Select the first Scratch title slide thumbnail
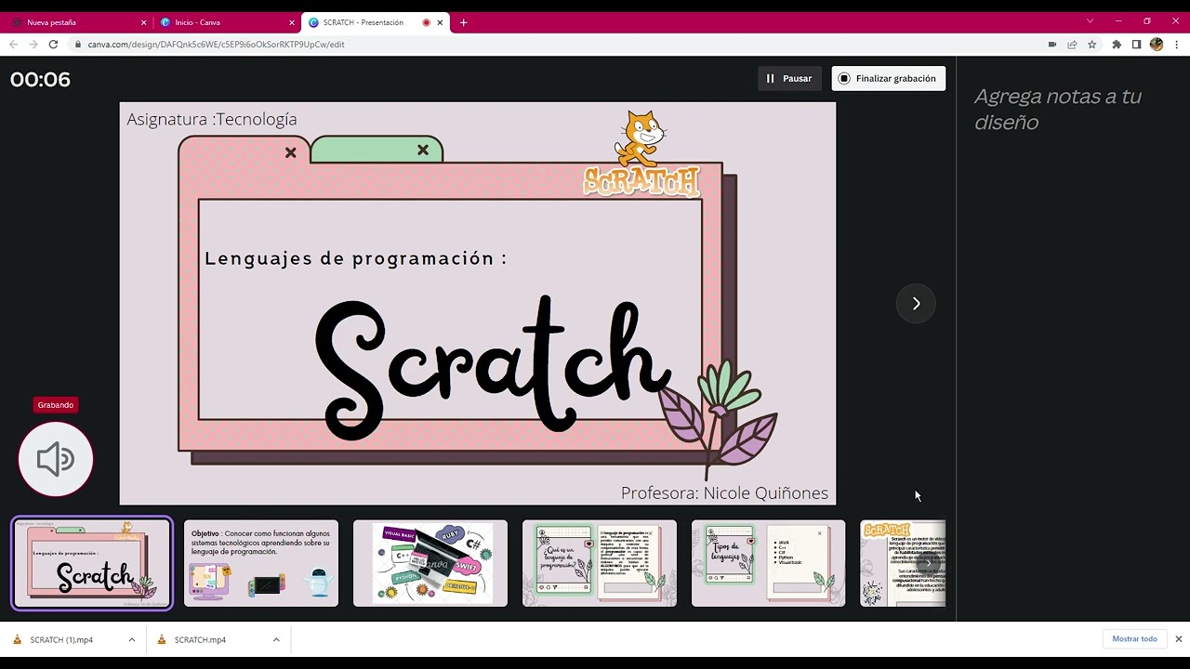Screen dimensions: 1190x669 click(92, 563)
